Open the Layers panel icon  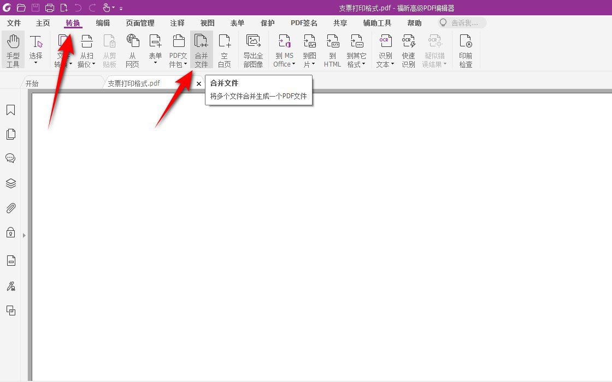click(x=10, y=183)
